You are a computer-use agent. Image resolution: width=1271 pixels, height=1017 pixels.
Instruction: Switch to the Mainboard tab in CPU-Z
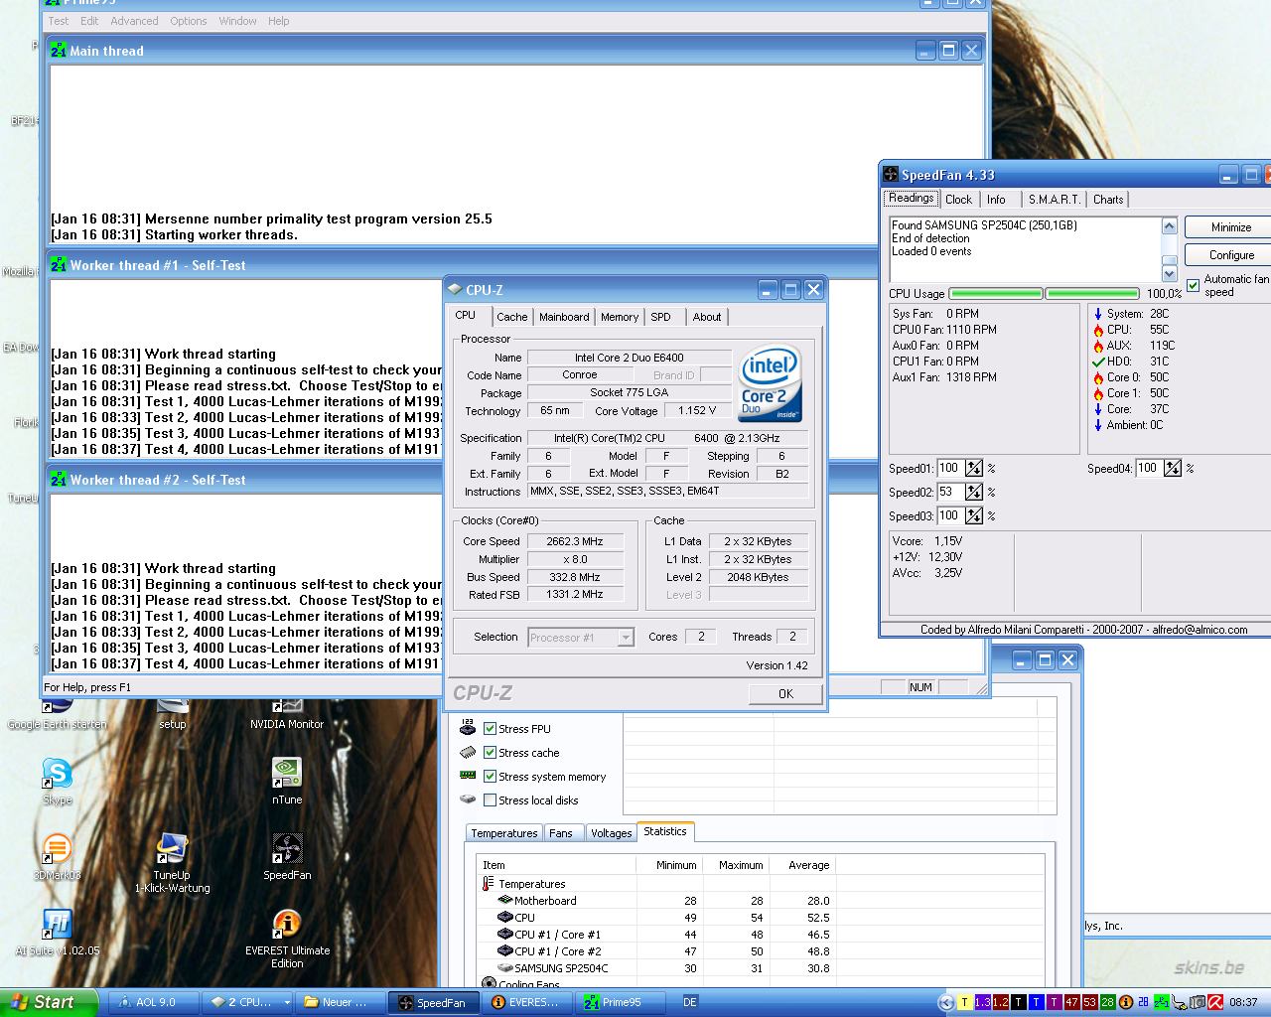(564, 317)
